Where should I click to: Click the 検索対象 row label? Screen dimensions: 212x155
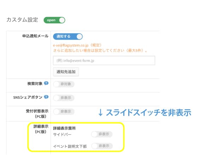(35, 84)
